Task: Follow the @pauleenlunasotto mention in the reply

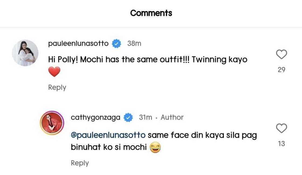Action: tap(108, 135)
